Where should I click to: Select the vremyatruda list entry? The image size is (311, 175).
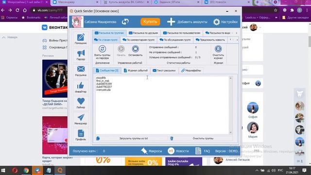point(104,89)
